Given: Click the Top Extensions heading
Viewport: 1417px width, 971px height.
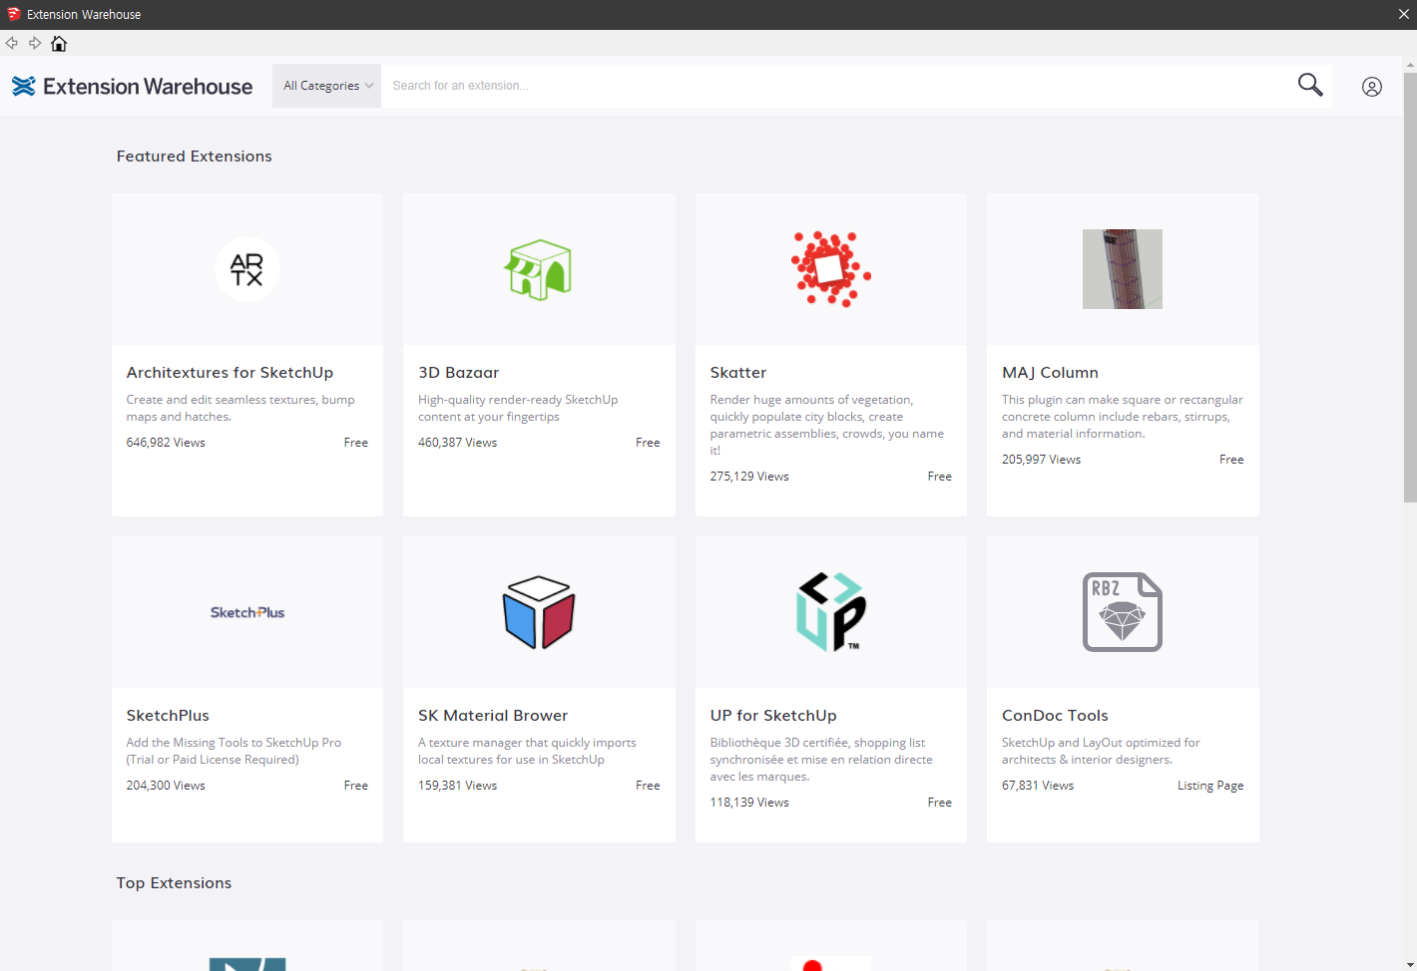Looking at the screenshot, I should [x=174, y=883].
